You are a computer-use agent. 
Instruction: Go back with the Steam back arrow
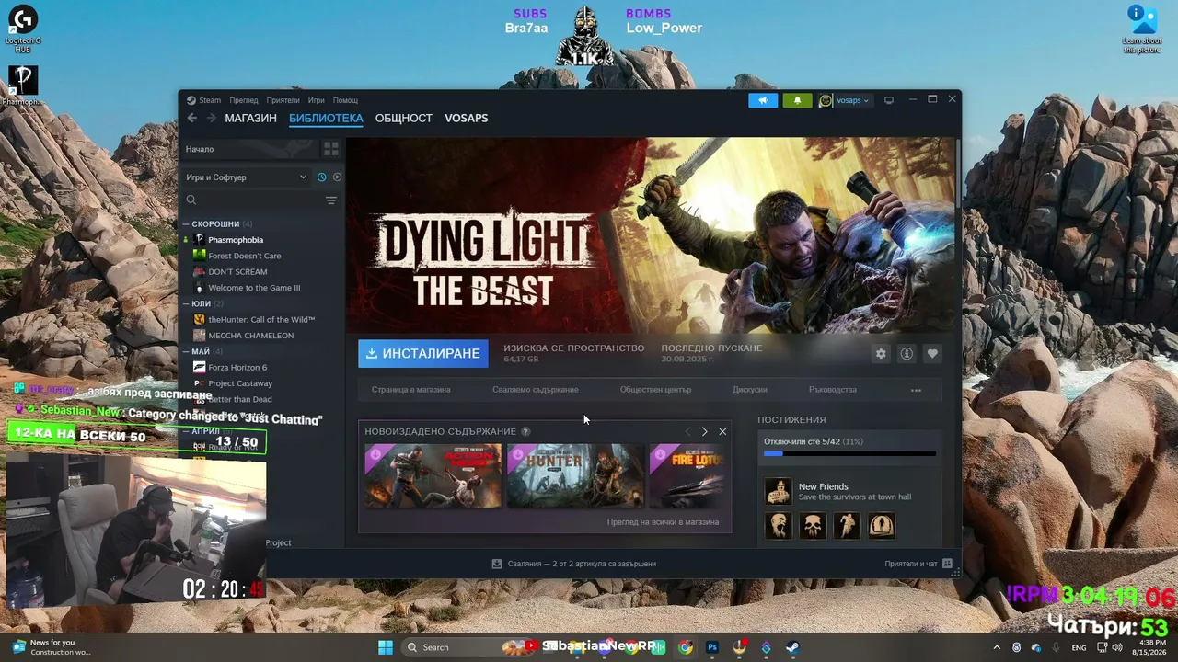click(191, 118)
